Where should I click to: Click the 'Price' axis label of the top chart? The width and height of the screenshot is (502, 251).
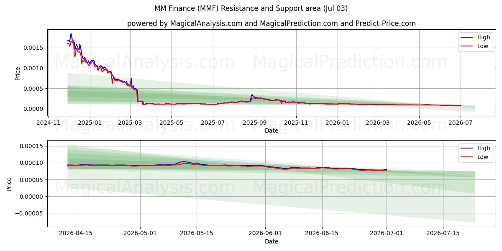click(x=18, y=73)
